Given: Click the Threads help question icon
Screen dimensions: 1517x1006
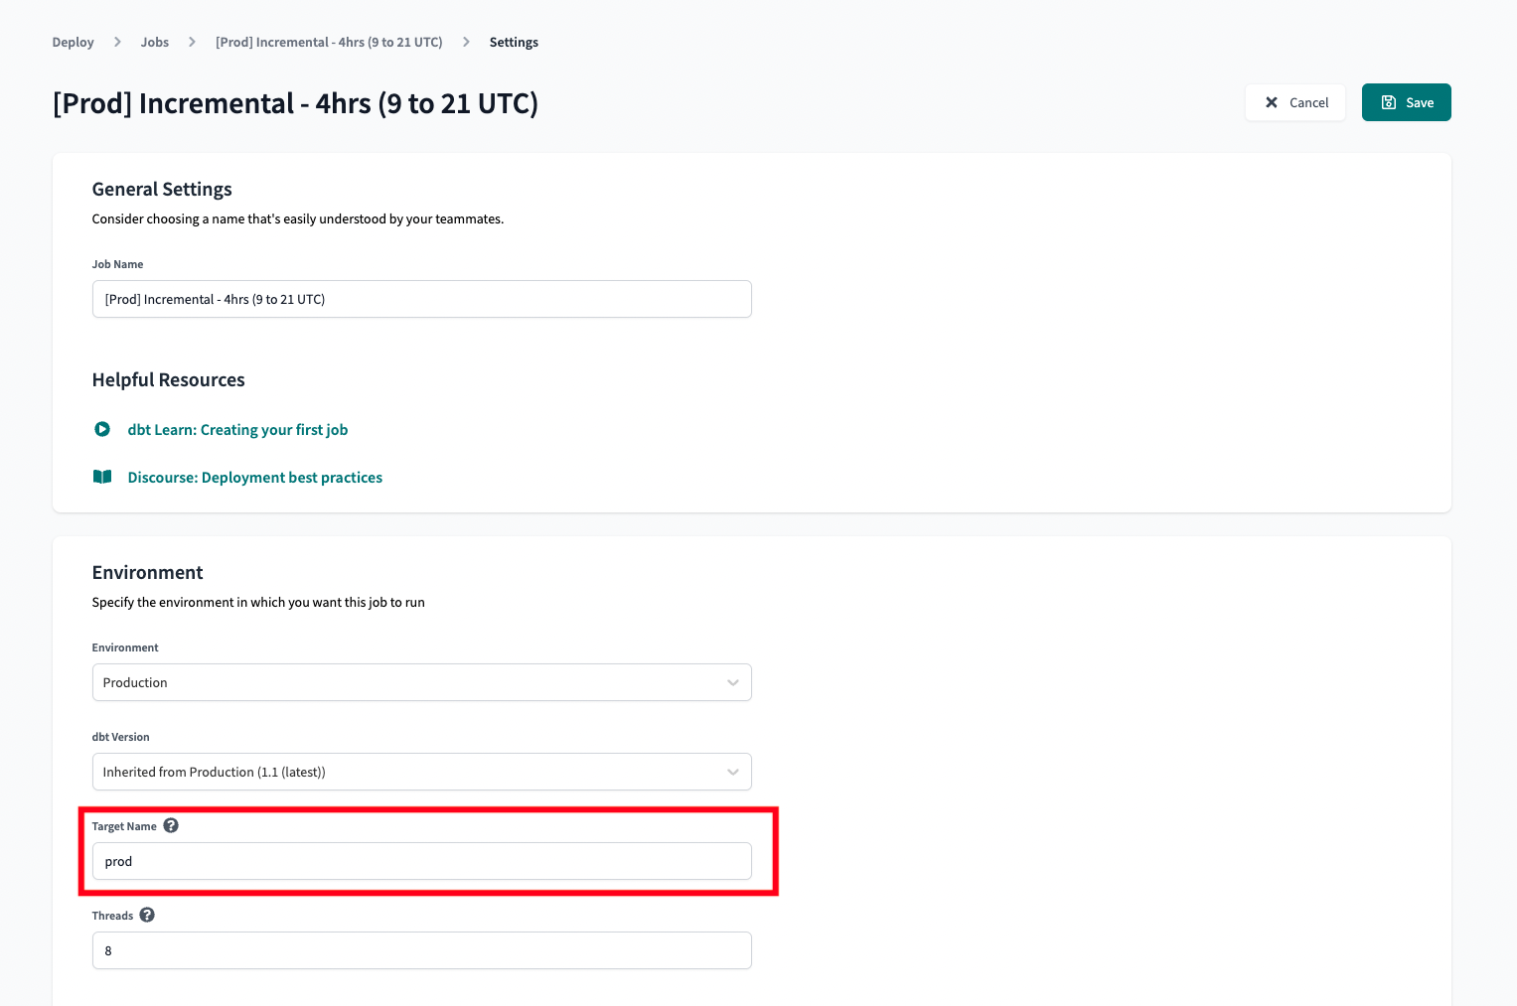Looking at the screenshot, I should 147,915.
